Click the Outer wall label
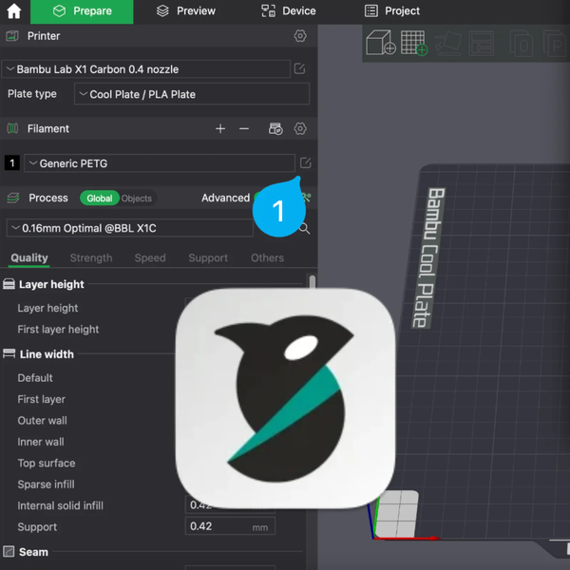Screen dimensions: 570x570 (x=42, y=421)
